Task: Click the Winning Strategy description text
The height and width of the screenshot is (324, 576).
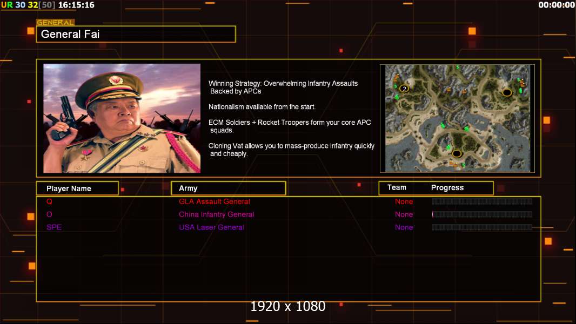Action: (283, 87)
